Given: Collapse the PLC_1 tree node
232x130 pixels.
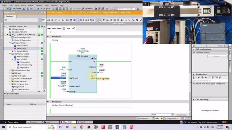Looking at the screenshot, I should pos(7,35).
